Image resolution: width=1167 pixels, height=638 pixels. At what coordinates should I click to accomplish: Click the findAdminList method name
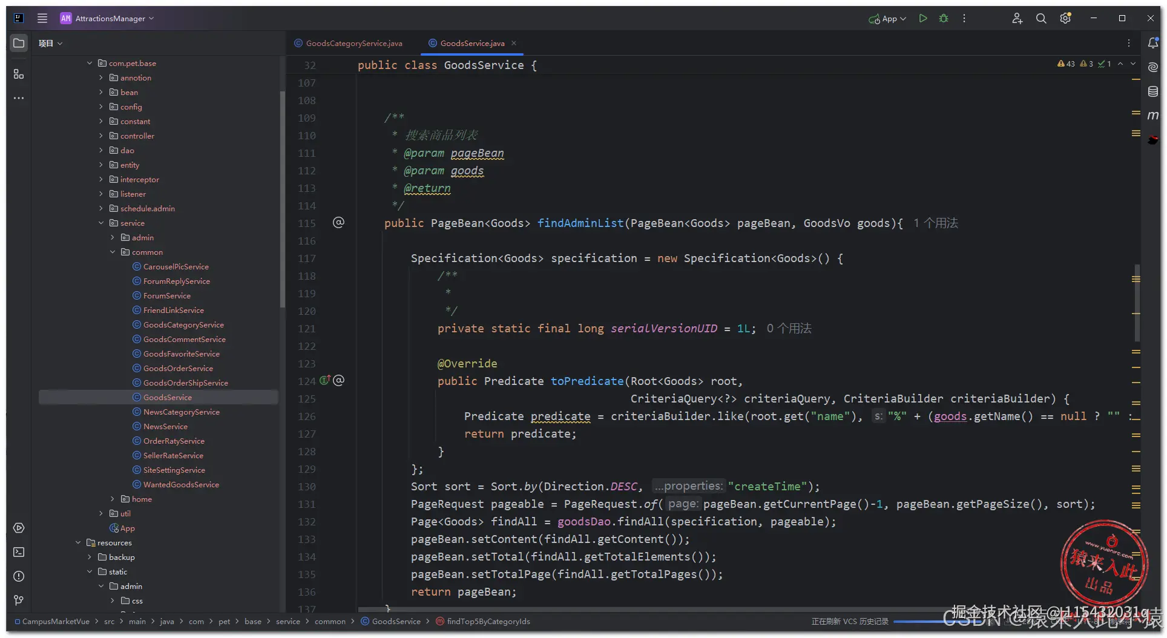tap(580, 223)
